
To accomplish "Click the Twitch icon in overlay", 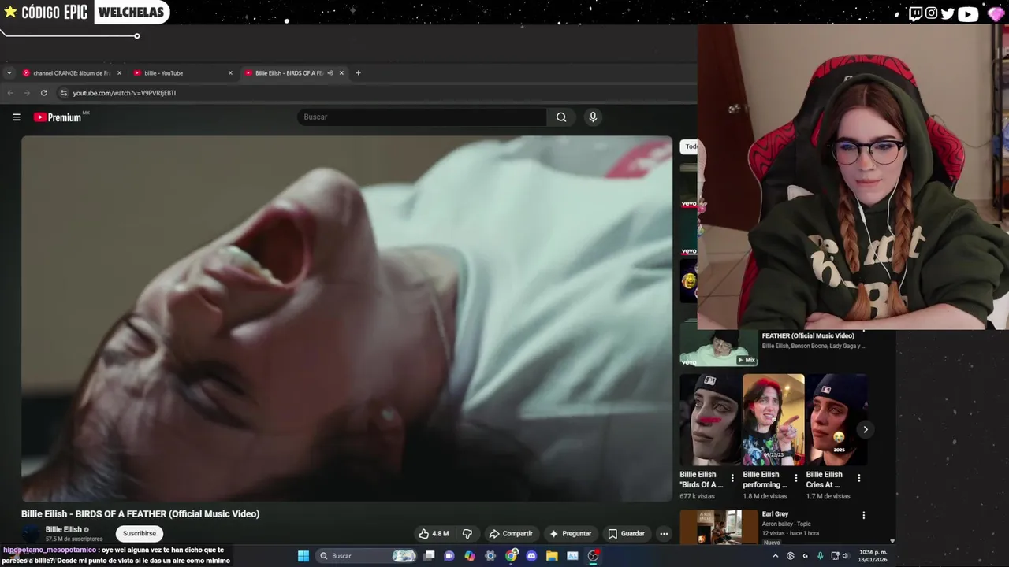I will [915, 13].
